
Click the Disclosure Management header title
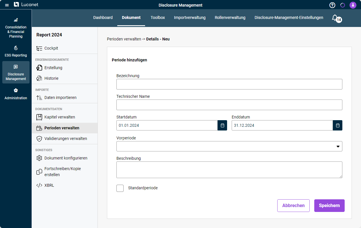click(180, 5)
